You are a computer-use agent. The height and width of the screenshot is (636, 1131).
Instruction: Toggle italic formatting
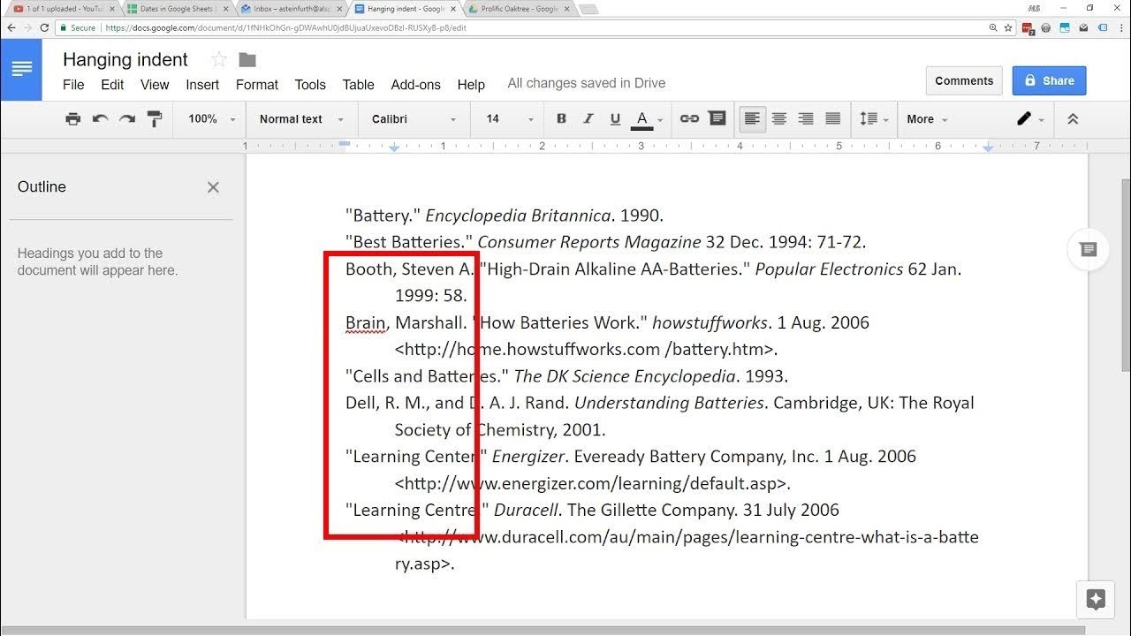tap(588, 119)
